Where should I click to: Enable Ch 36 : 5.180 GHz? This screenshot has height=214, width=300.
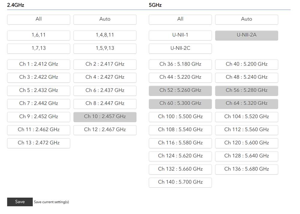pyautogui.click(x=180, y=64)
